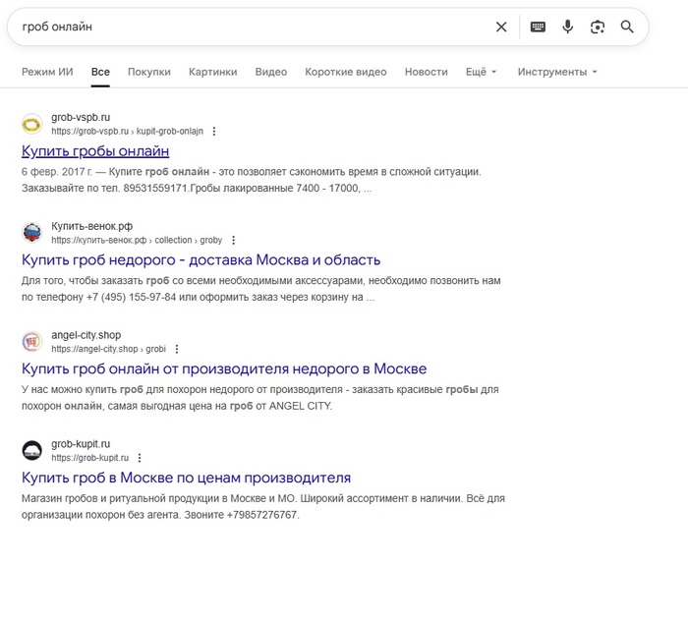Clear the search query with X icon
This screenshot has height=622, width=688.
click(x=501, y=28)
